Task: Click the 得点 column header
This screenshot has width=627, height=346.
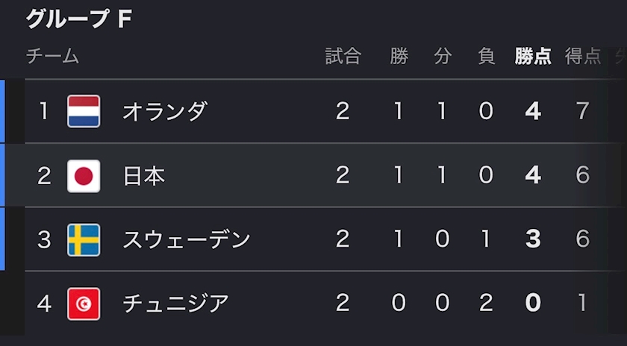Action: coord(583,57)
